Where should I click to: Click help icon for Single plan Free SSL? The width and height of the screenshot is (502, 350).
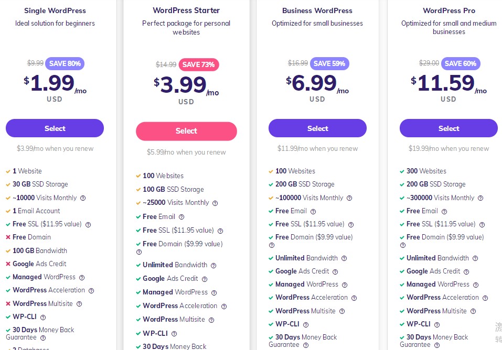point(88,224)
